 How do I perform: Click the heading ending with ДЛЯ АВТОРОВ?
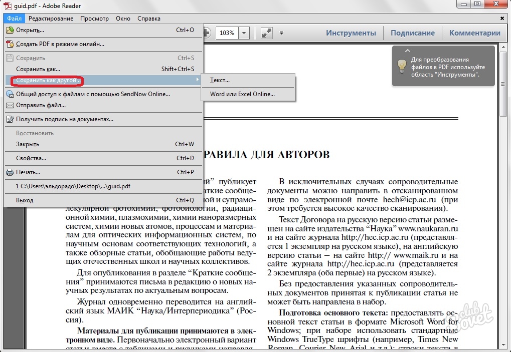pyautogui.click(x=267, y=155)
